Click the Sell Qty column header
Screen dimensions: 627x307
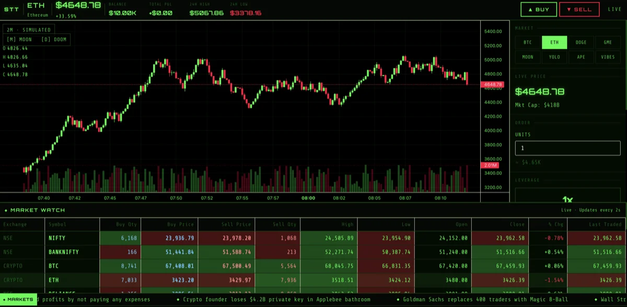(x=277, y=225)
